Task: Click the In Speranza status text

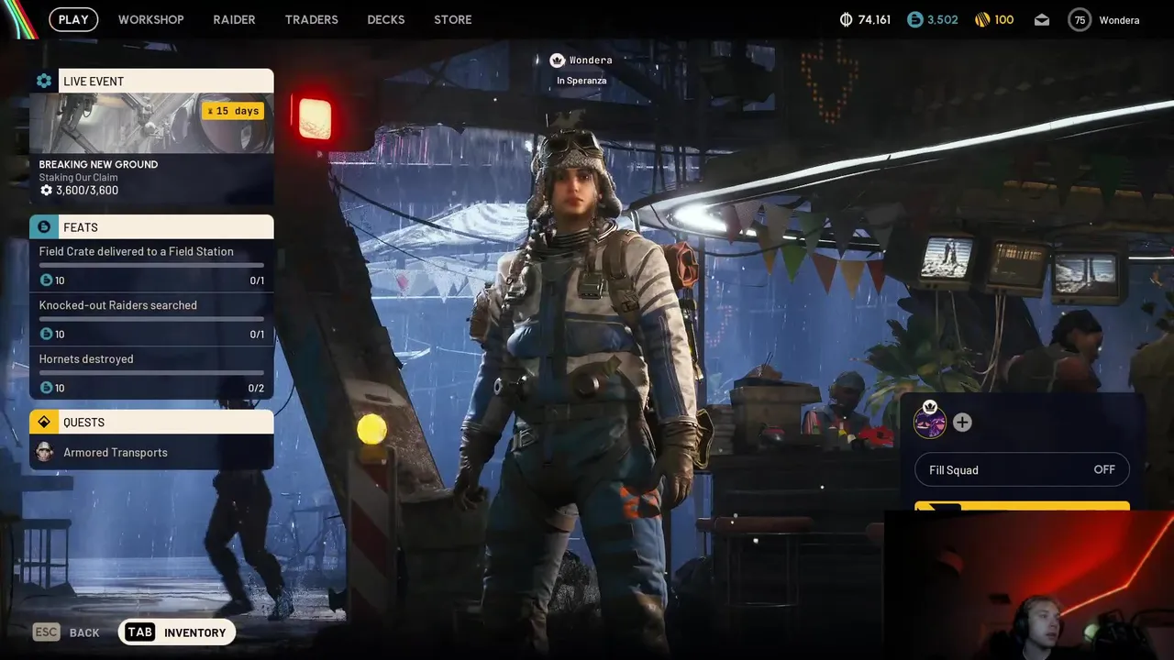Action: (x=581, y=81)
